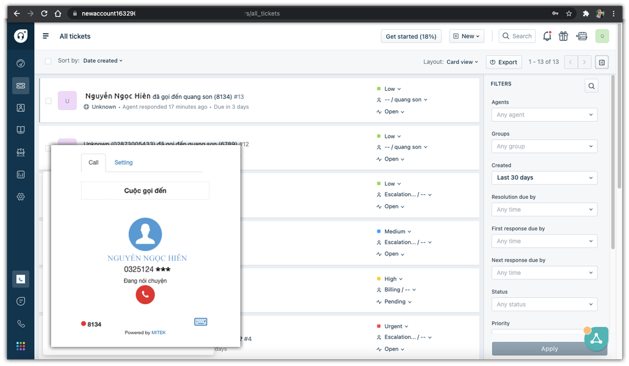The height and width of the screenshot is (366, 629).
Task: Select the Call tab in call popup
Action: pos(93,162)
